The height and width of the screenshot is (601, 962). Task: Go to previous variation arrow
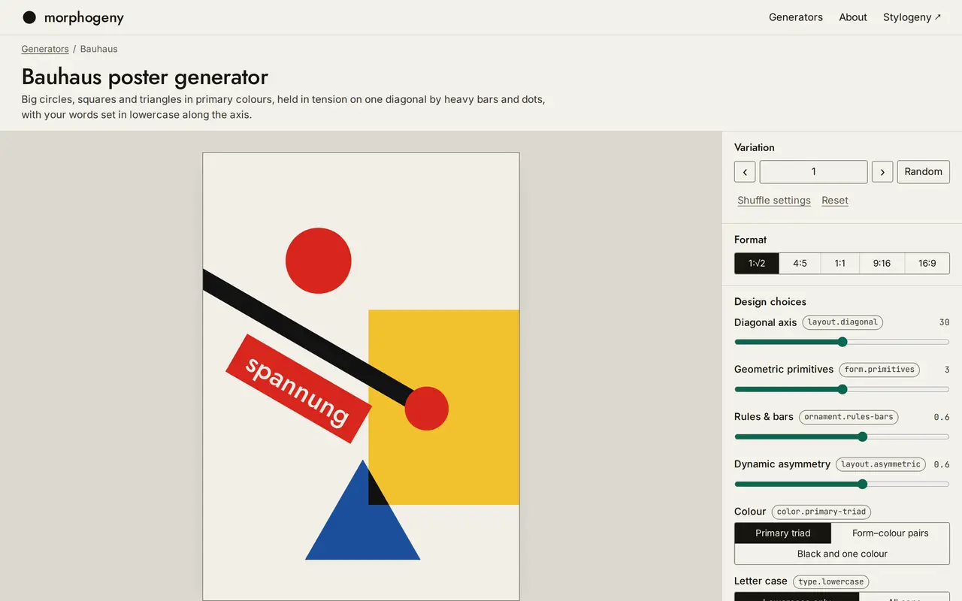(745, 171)
